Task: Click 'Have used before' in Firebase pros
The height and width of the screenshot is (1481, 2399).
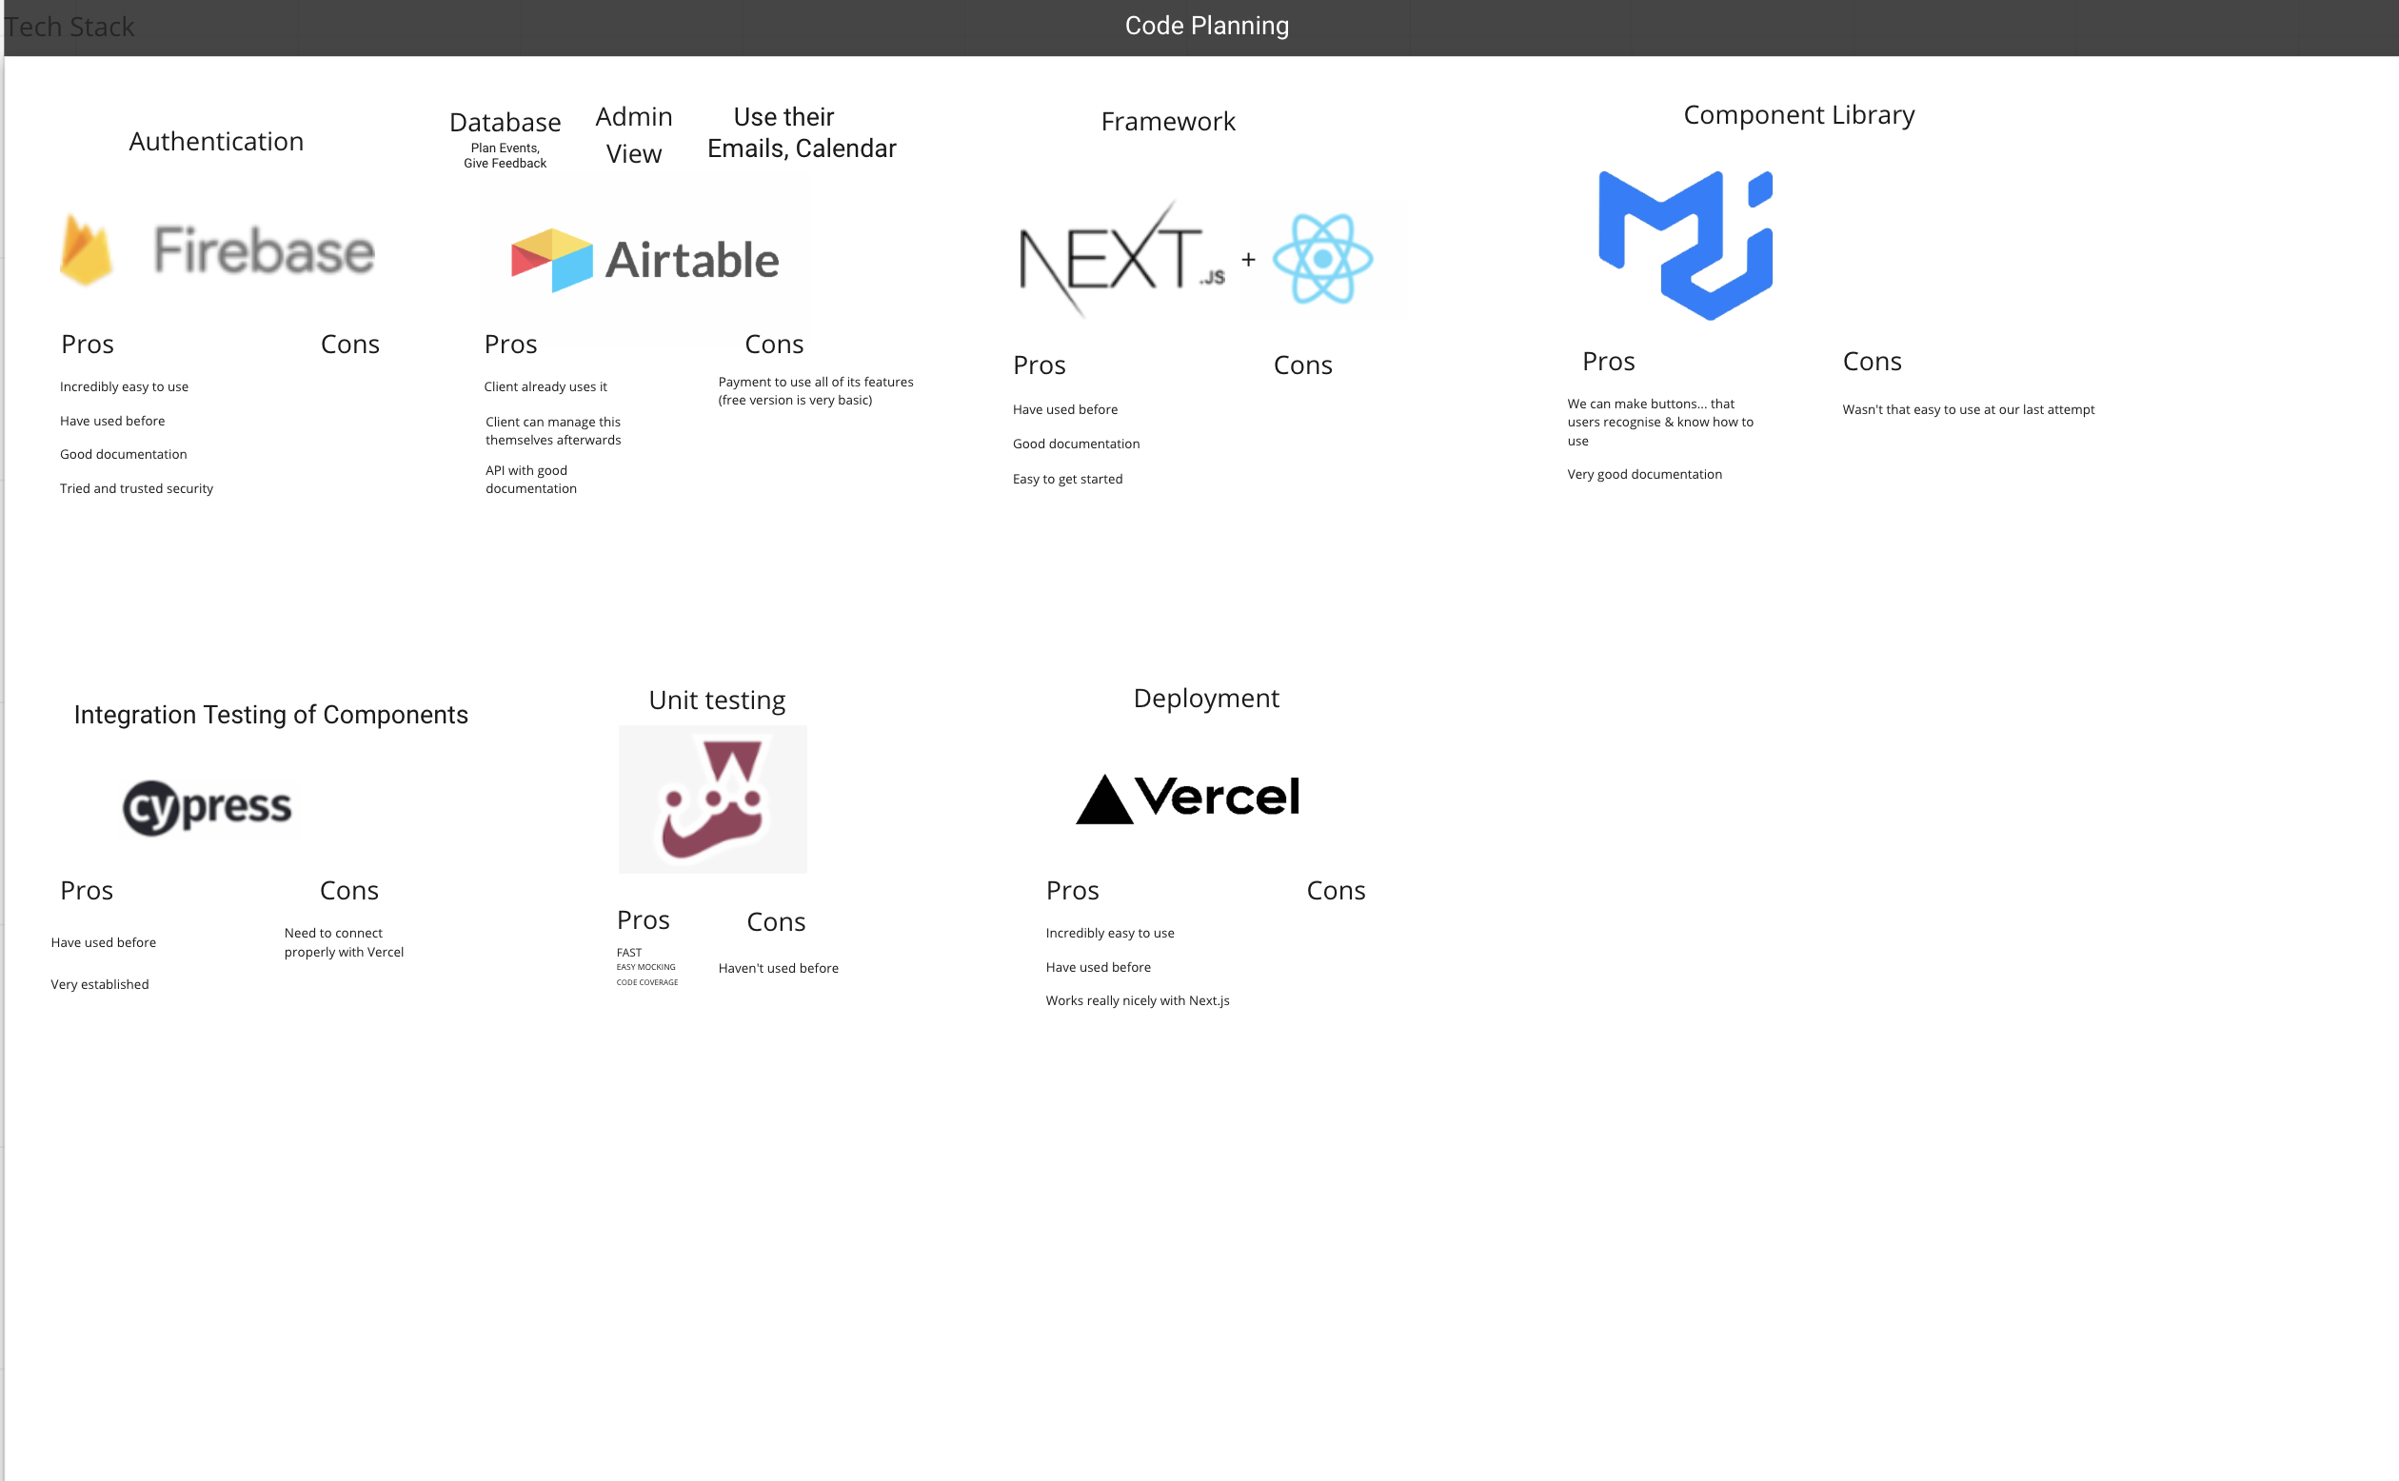Action: pyautogui.click(x=112, y=422)
